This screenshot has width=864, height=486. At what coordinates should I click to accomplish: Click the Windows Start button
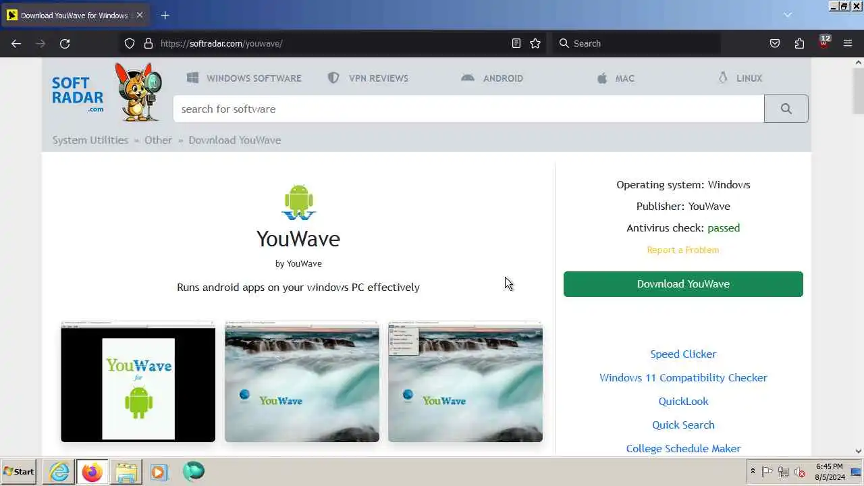(x=19, y=472)
